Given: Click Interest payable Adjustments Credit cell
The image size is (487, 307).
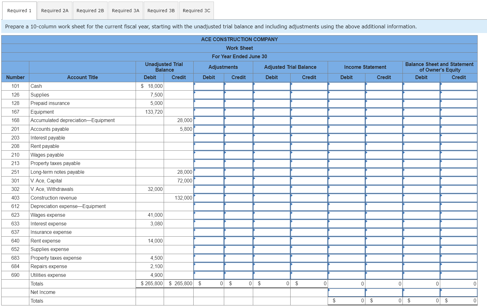Looking at the screenshot, I should (x=239, y=138).
